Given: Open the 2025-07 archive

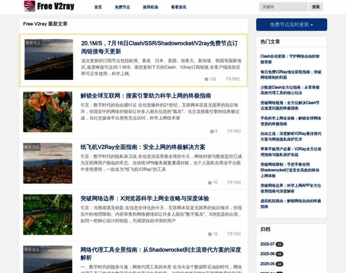Looking at the screenshot, I should (x=267, y=244).
